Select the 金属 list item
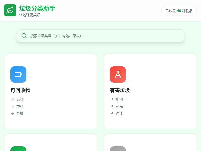201x151 pixels. coord(20,114)
